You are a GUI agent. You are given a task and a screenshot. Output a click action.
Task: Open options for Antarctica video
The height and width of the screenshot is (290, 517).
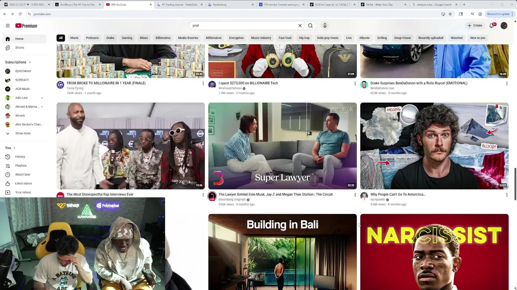[x=506, y=195]
